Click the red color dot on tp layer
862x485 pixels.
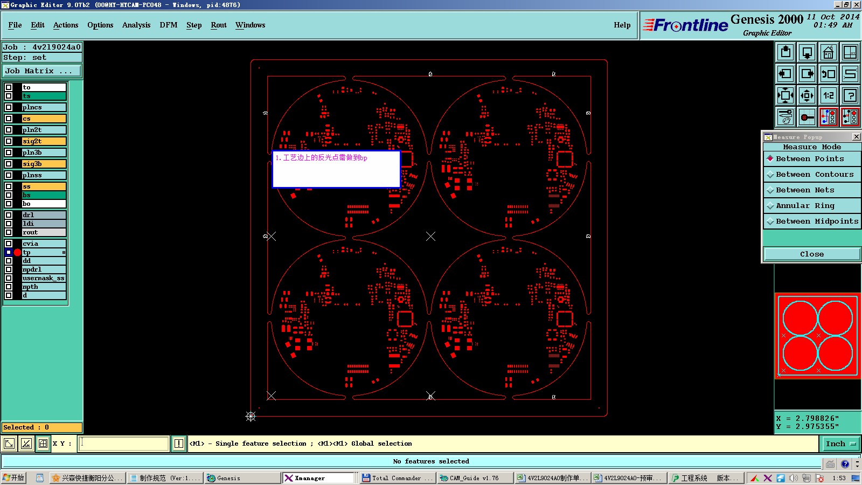click(17, 252)
